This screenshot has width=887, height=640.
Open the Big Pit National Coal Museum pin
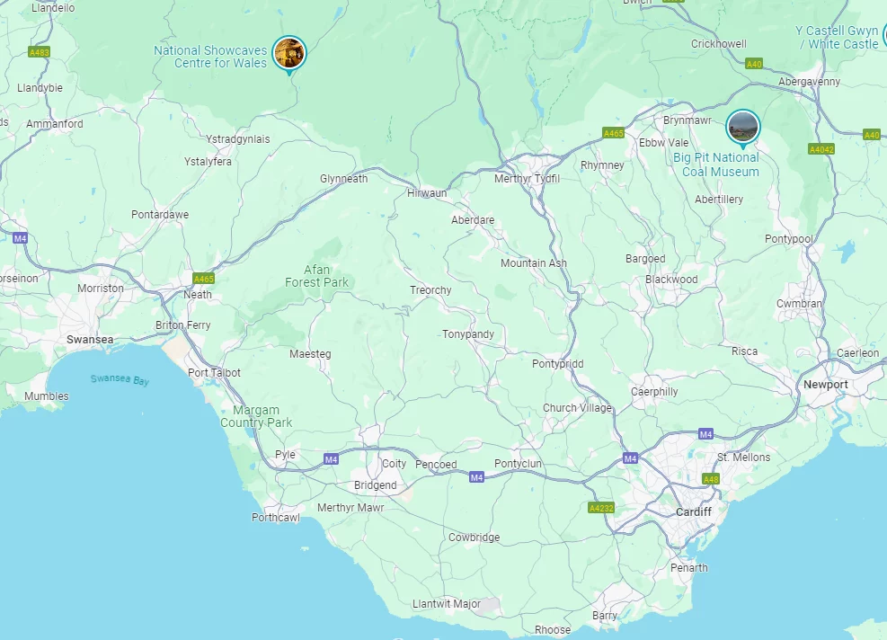[x=742, y=128]
